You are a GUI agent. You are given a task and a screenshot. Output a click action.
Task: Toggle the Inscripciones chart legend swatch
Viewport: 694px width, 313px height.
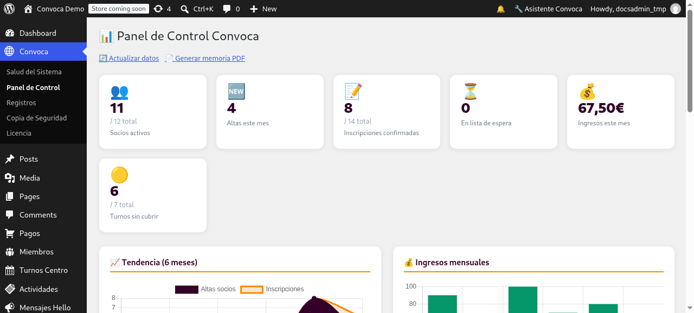pyautogui.click(x=252, y=289)
